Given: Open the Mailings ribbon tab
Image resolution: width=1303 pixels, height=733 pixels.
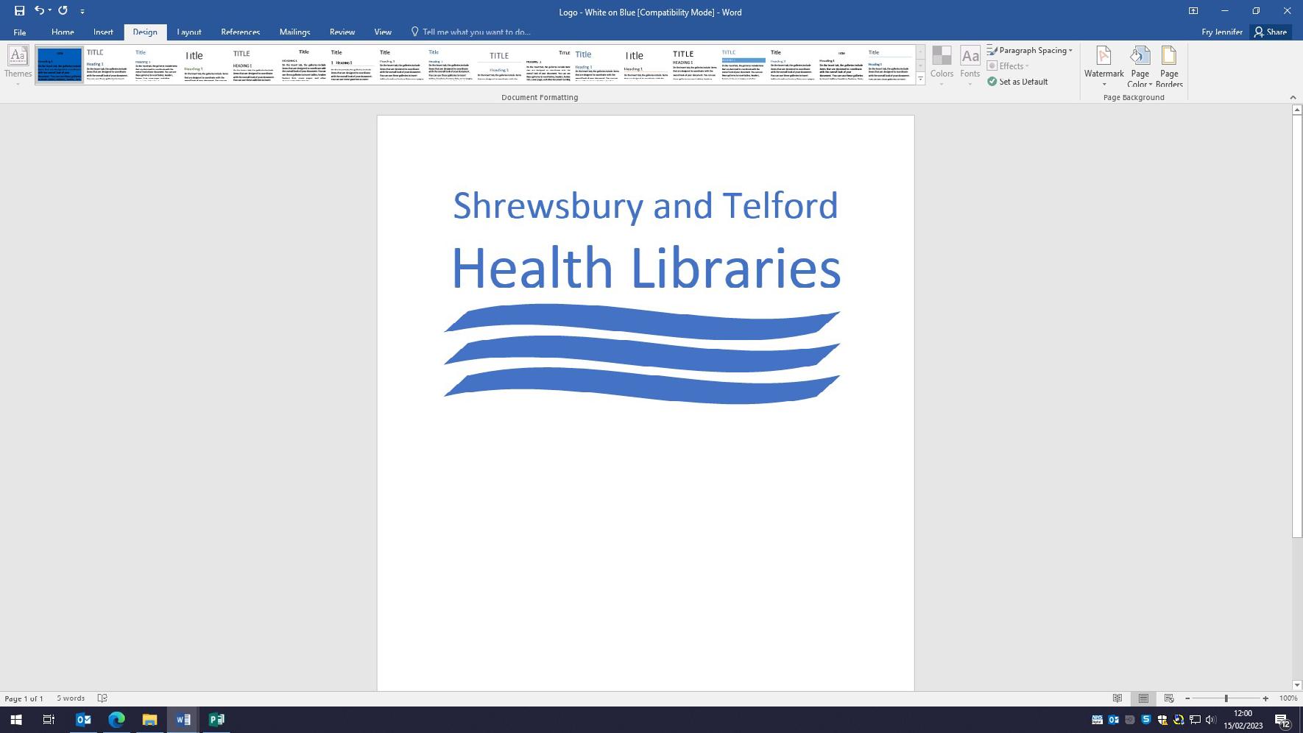Looking at the screenshot, I should coord(294,32).
